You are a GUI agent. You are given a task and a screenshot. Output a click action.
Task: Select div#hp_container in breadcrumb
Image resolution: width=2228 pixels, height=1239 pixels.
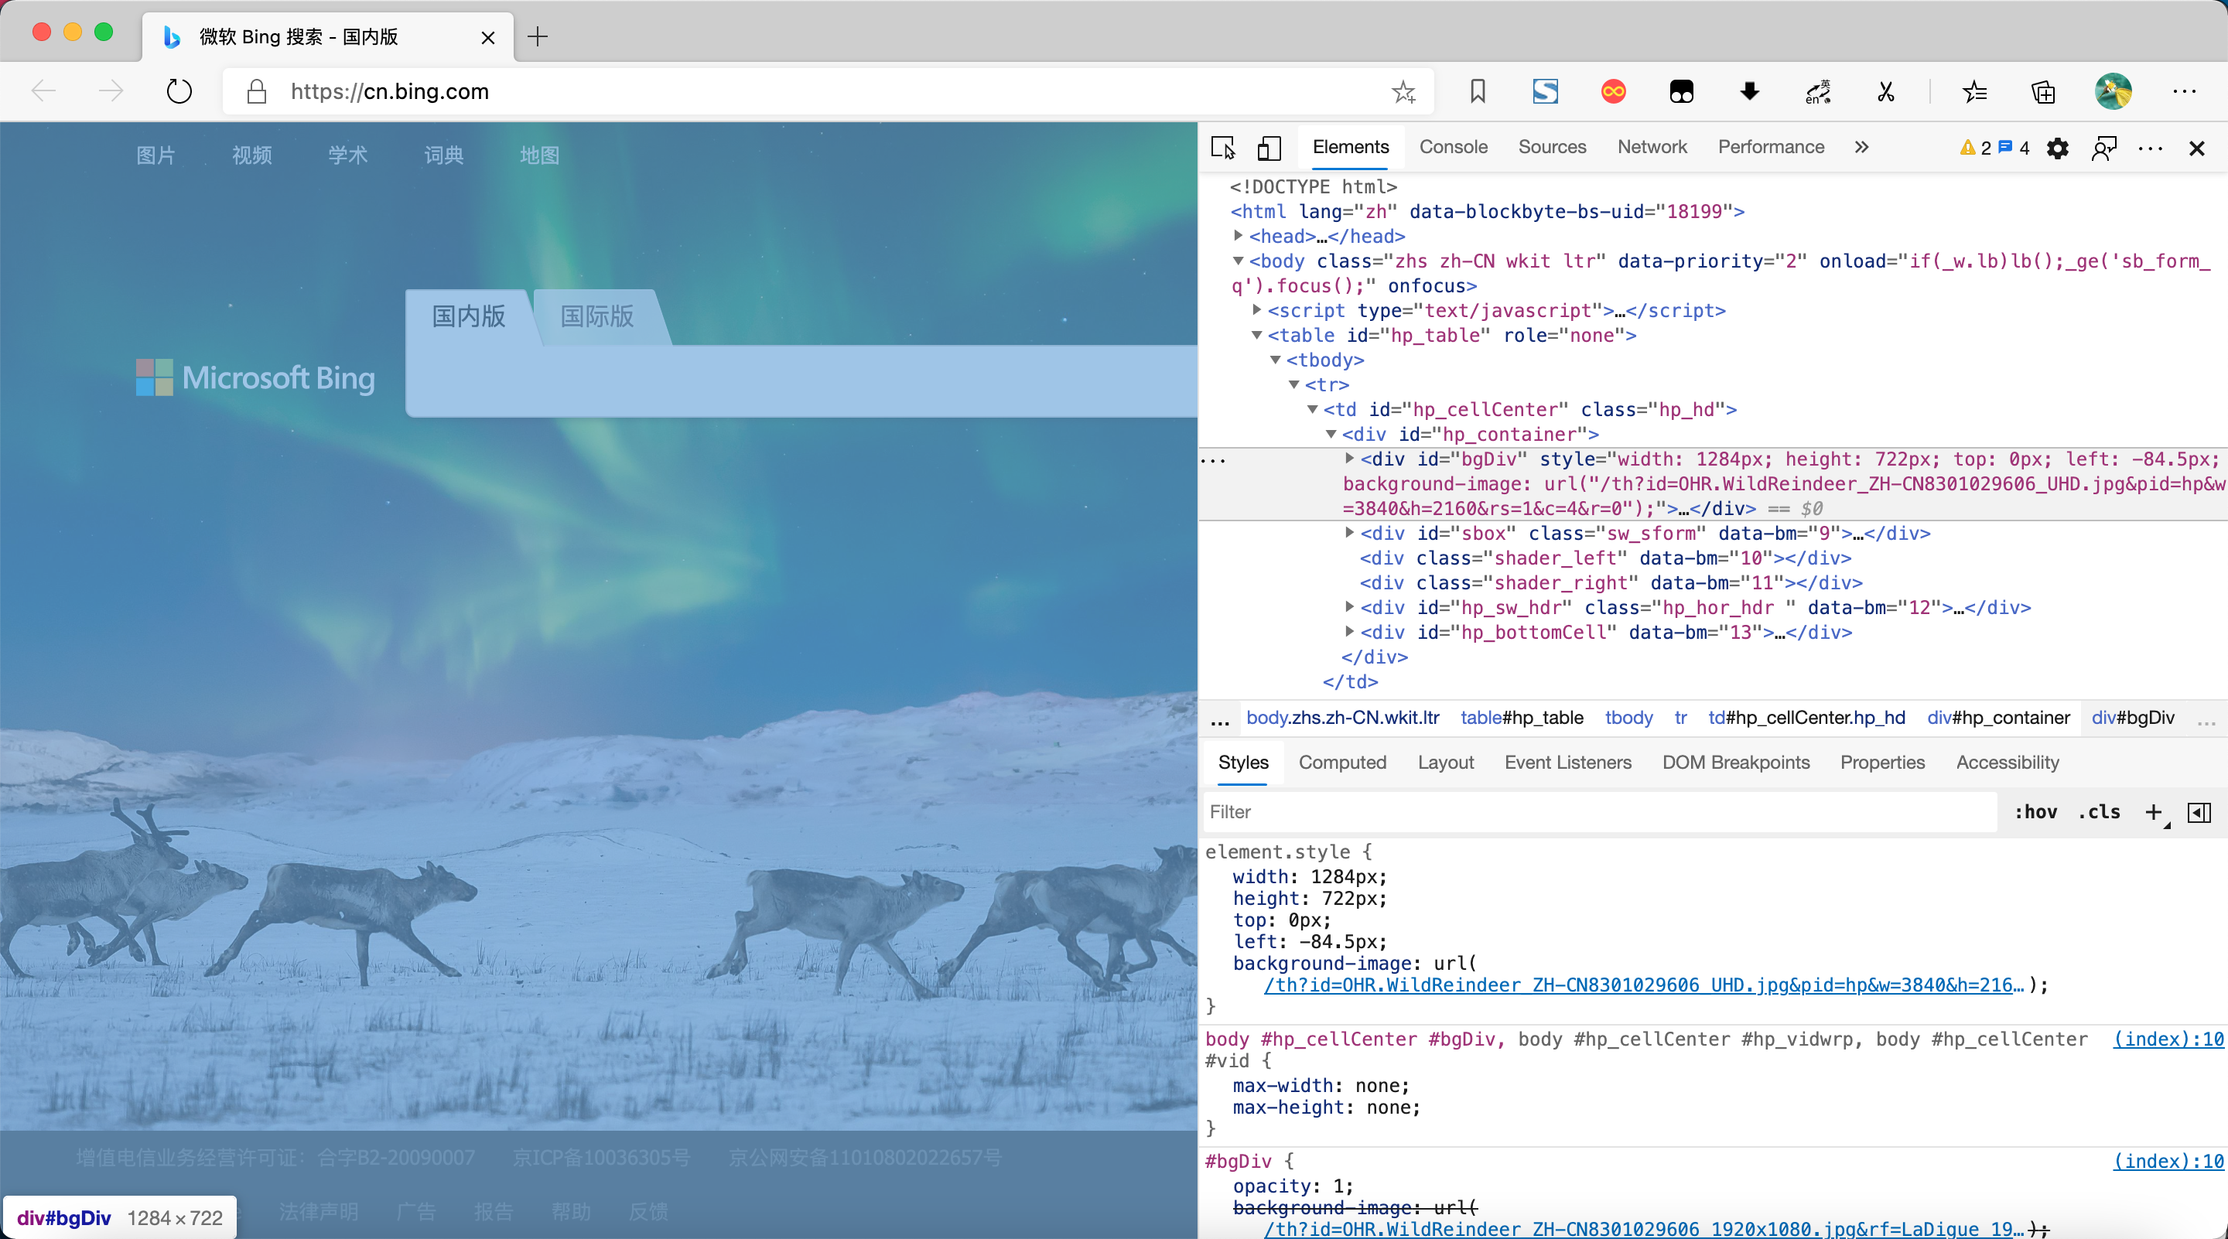1998,717
